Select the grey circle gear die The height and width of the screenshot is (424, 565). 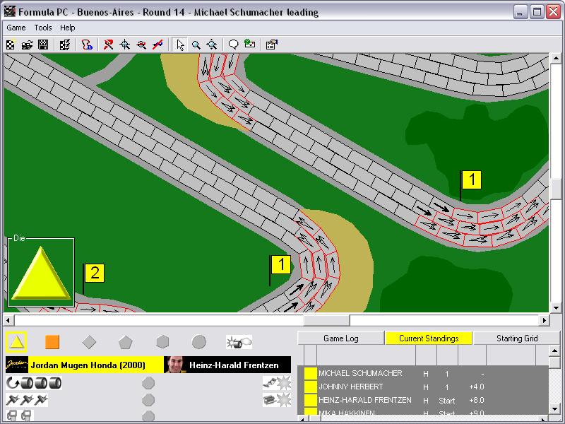click(x=199, y=342)
